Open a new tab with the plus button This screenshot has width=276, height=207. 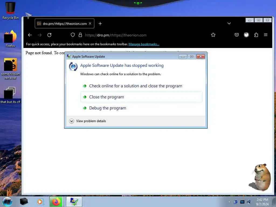100,24
